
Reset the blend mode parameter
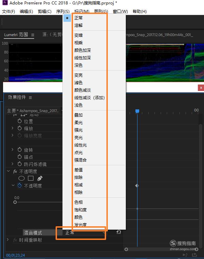pyautogui.click(x=118, y=232)
